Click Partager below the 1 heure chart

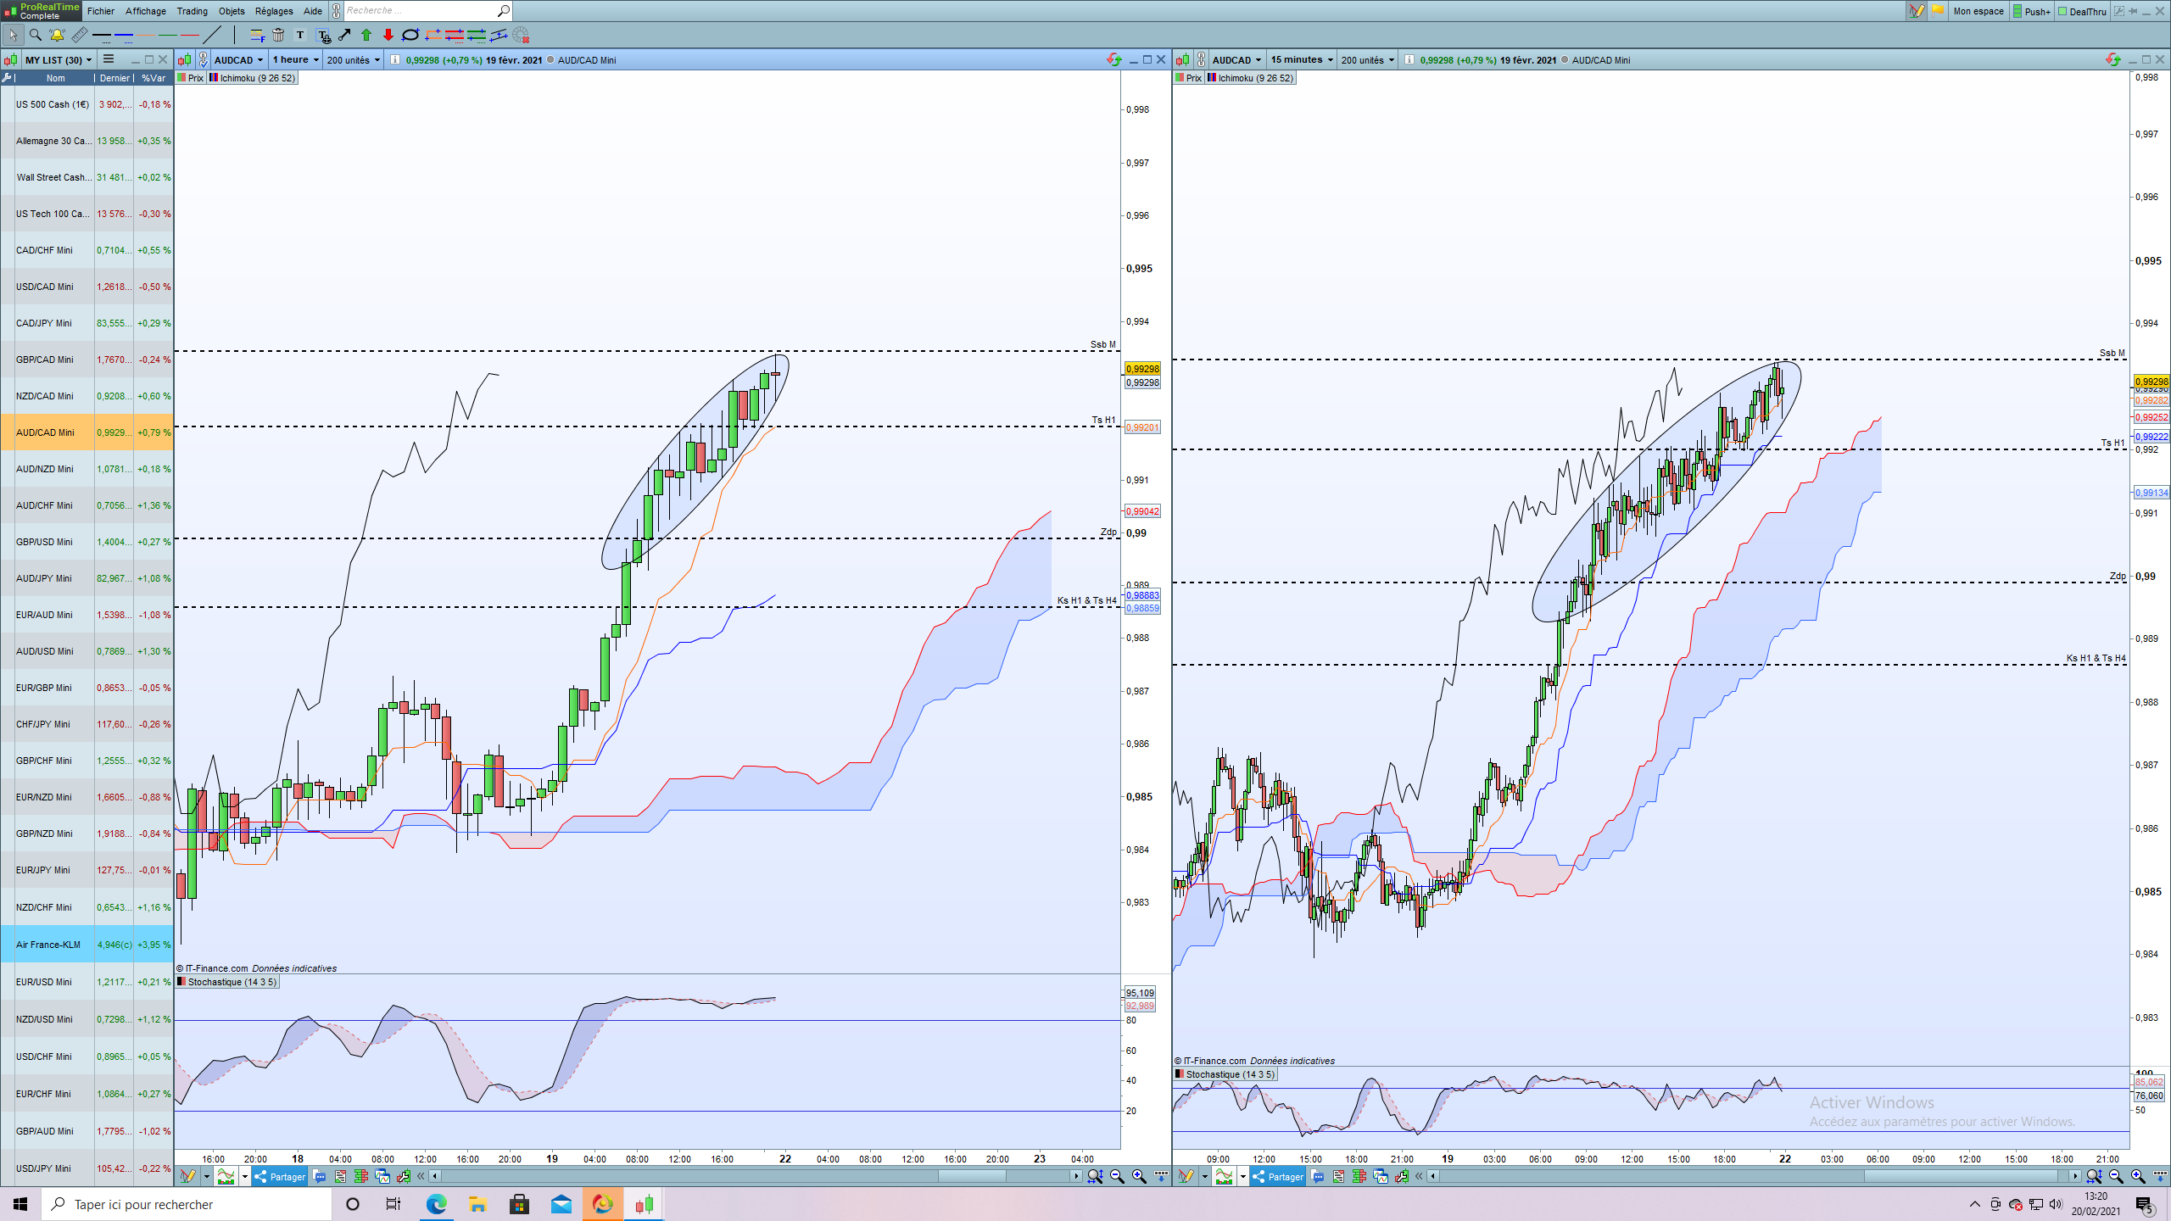(280, 1176)
